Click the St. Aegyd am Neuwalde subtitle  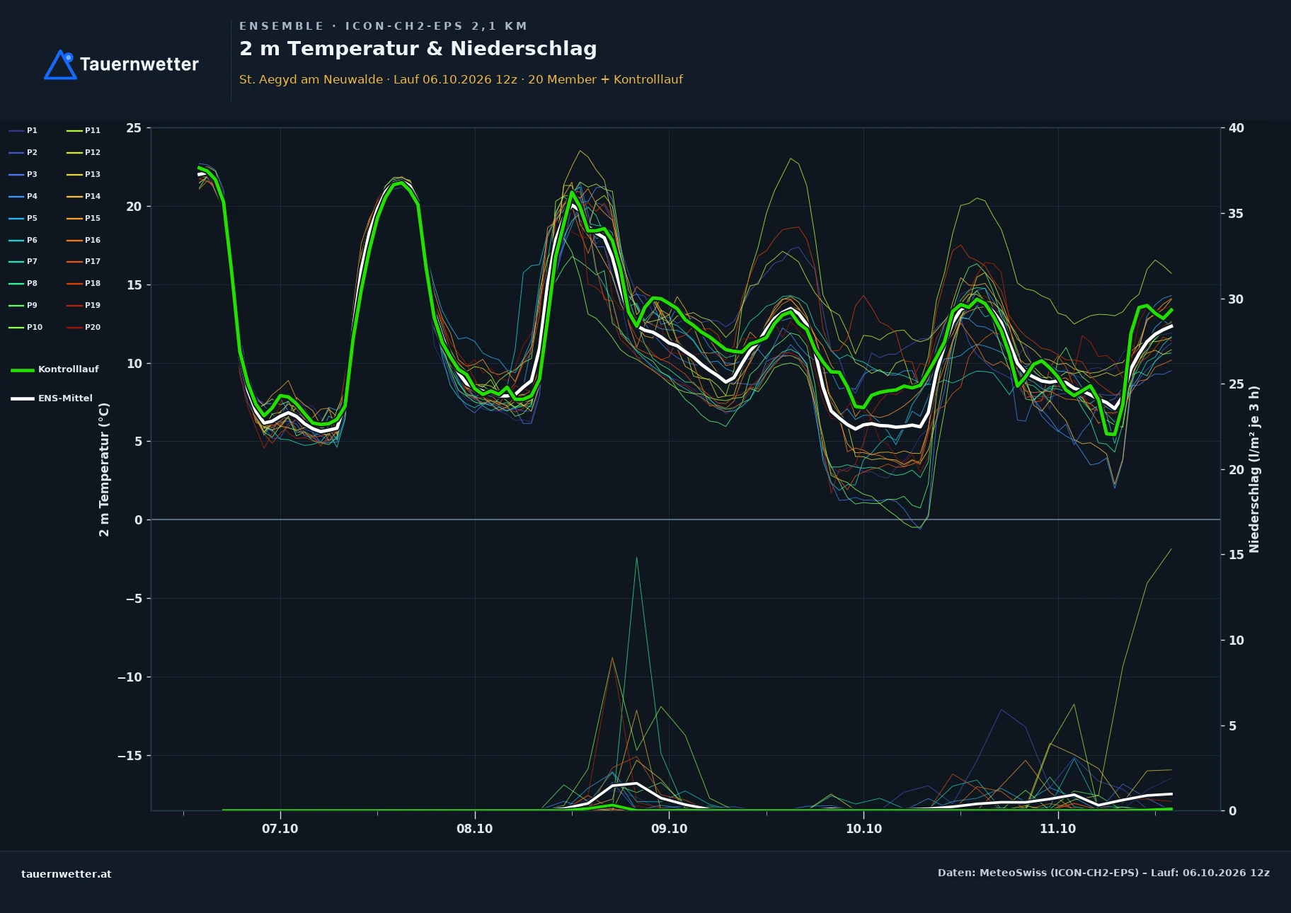click(461, 79)
